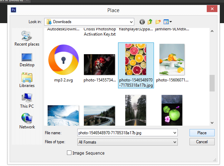Viewport: 224px width, 166px height.
Task: Expand the View Menu dropdown arrow
Action: [171, 22]
